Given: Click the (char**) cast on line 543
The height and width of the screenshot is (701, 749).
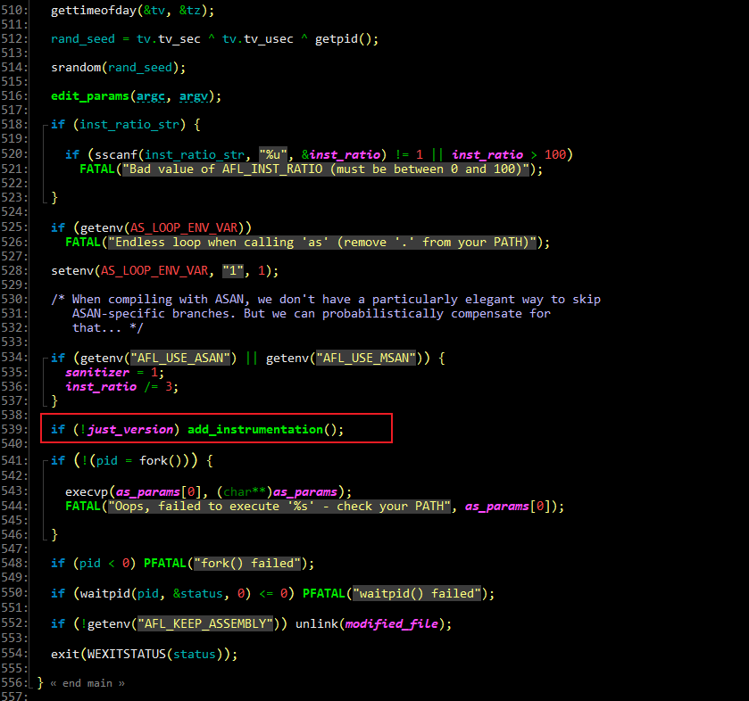Looking at the screenshot, I should [244, 492].
